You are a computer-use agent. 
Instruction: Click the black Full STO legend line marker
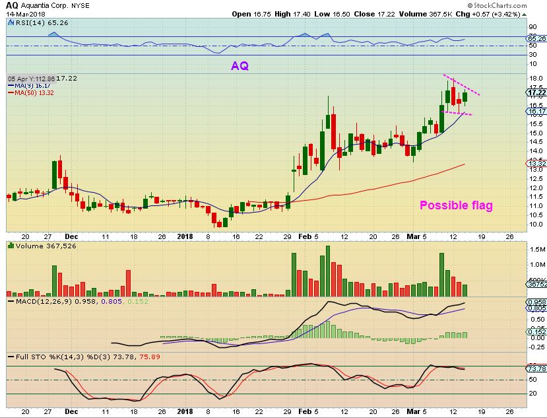(11, 357)
